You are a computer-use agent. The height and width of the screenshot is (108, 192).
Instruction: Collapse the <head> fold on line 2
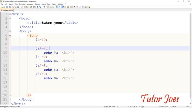[10, 19]
